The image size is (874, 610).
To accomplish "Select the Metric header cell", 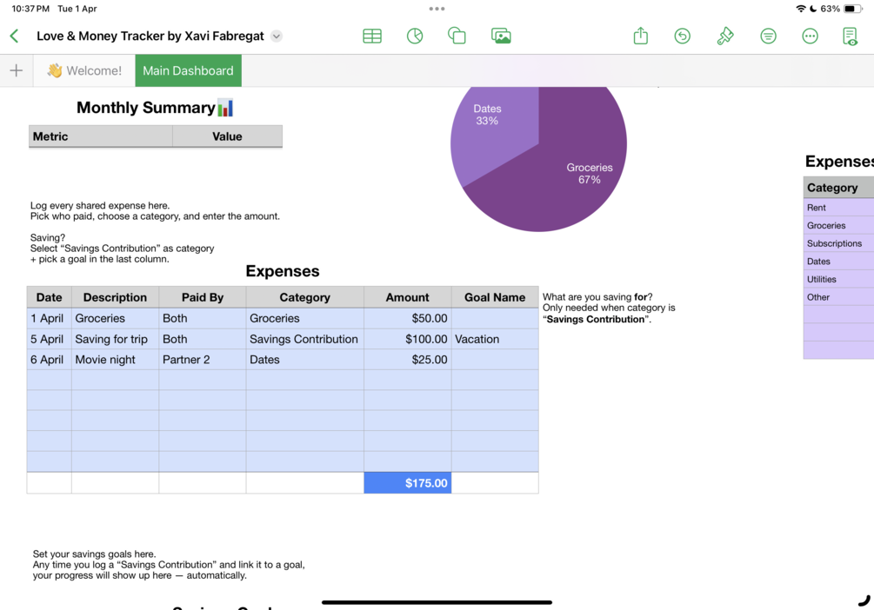I will pyautogui.click(x=100, y=136).
